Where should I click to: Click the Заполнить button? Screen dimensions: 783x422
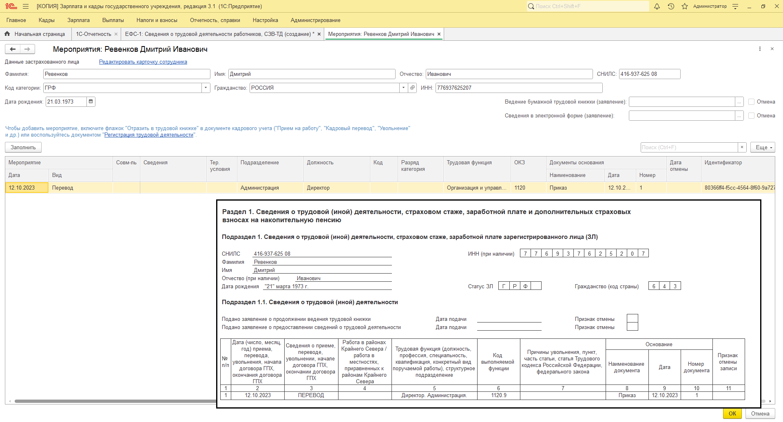pos(23,148)
